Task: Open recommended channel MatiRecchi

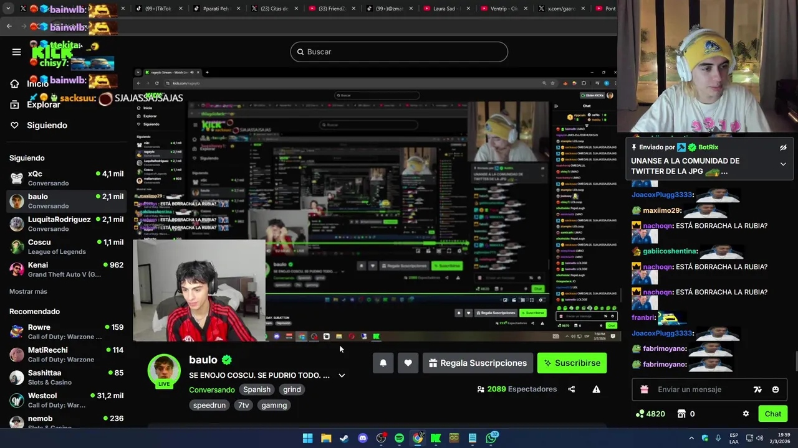Action: [x=67, y=355]
